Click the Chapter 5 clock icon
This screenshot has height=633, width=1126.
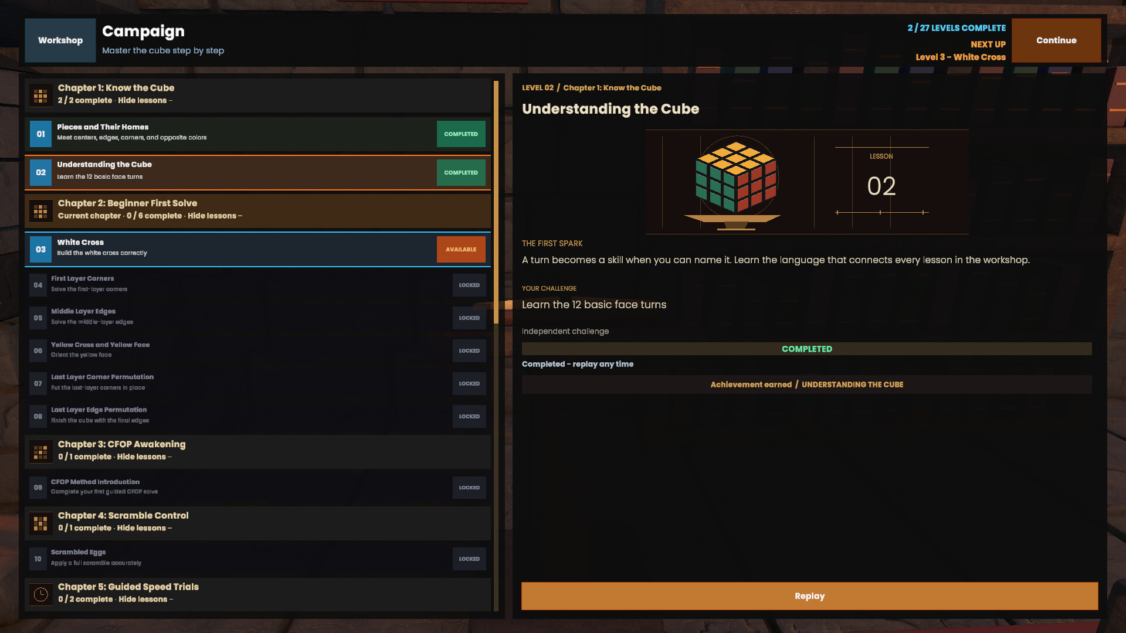click(x=40, y=595)
